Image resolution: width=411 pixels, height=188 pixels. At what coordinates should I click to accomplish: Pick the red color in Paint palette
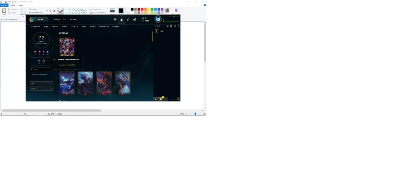142,9
